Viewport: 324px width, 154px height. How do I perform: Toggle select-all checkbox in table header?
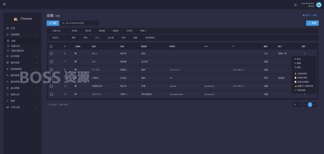click(51, 46)
